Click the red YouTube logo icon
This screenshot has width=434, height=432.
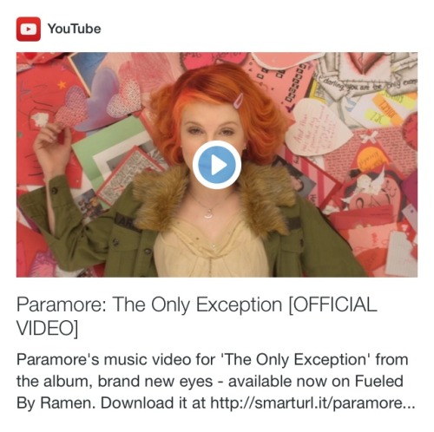point(29,29)
